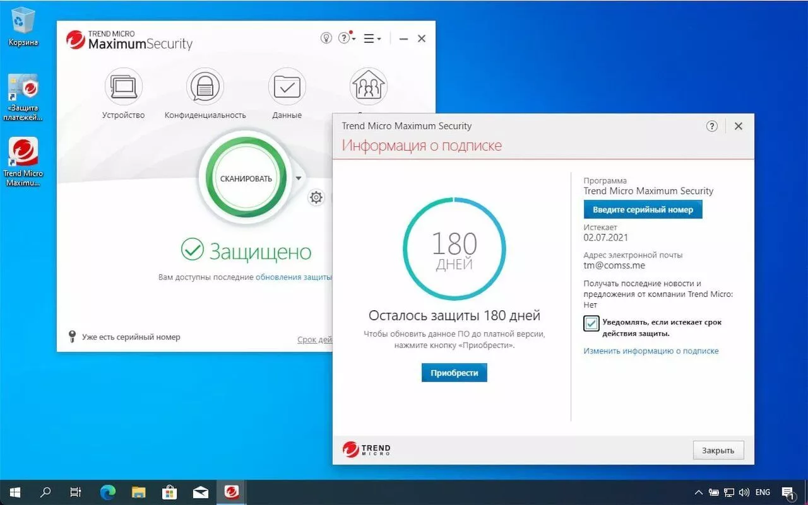Viewport: 808px width, 505px height.
Task: Click the Закрыть button
Action: (718, 450)
